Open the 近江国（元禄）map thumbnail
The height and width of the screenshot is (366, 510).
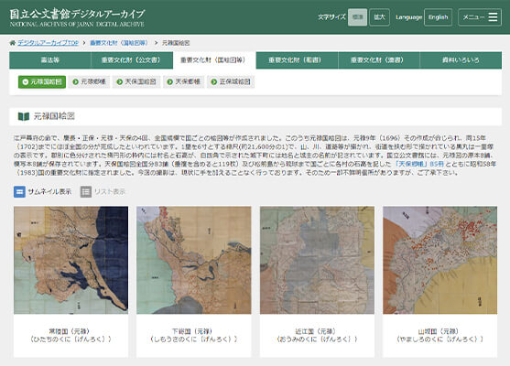point(317,260)
